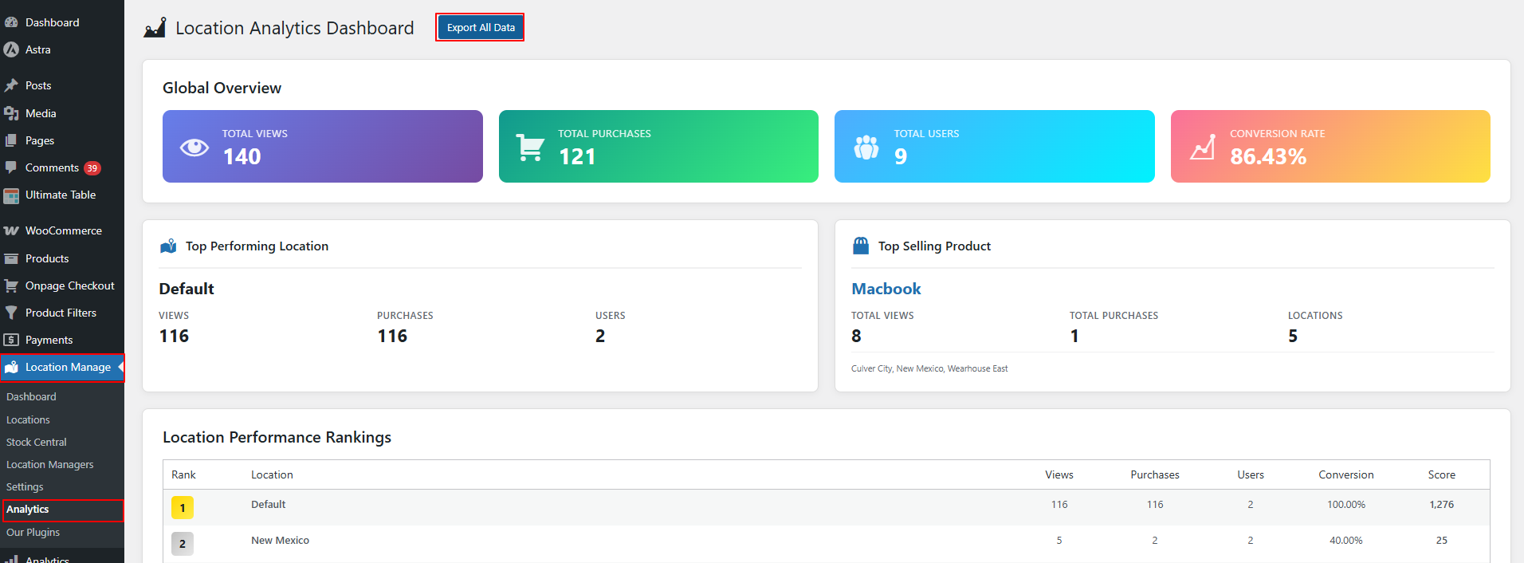
Task: Click the Top Performing Location map icon
Action: point(168,246)
